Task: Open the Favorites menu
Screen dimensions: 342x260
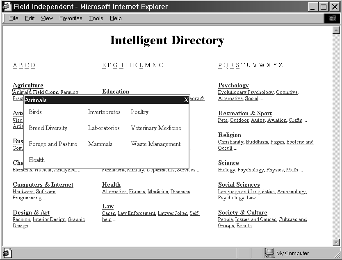Action: [71, 18]
